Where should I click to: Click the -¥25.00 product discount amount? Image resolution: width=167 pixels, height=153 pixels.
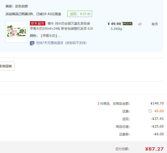[x=157, y=126]
